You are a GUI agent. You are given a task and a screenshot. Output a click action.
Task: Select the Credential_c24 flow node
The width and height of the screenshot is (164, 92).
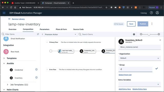88,51
